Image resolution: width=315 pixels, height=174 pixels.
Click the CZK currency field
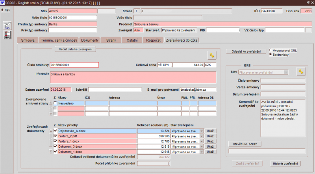[x=210, y=65]
